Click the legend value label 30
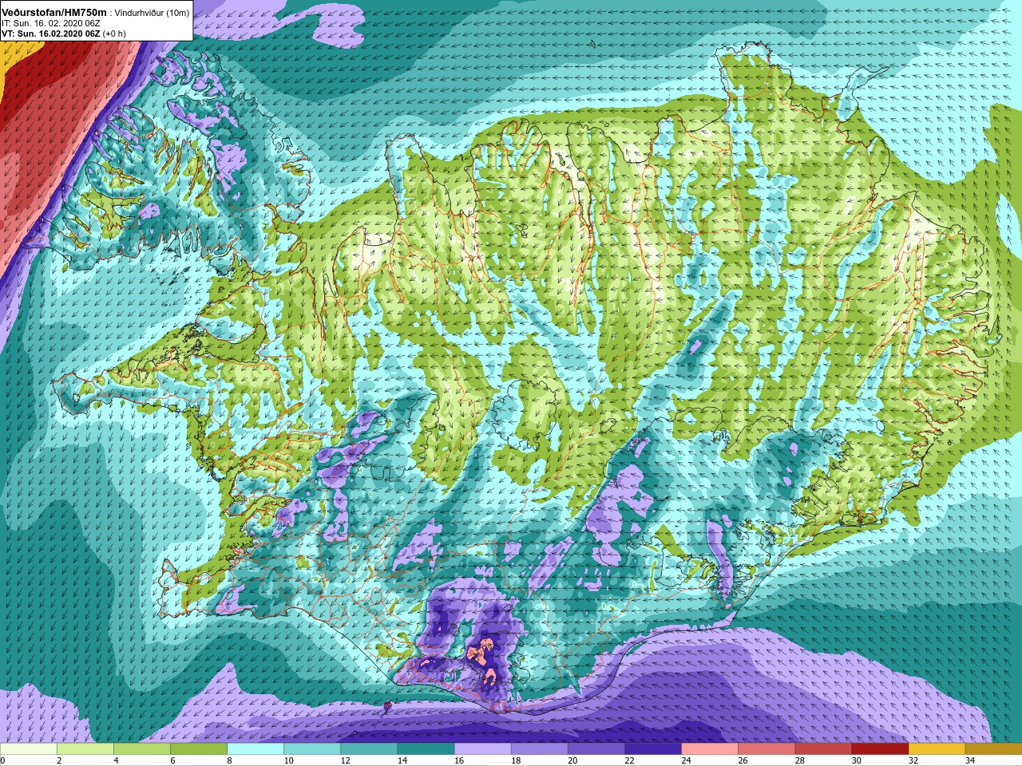The height and width of the screenshot is (766, 1022). 856,760
